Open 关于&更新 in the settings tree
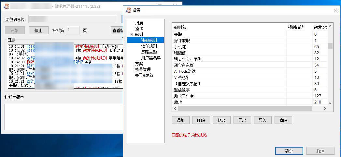The height and width of the screenshot is (157, 341). pyautogui.click(x=144, y=75)
